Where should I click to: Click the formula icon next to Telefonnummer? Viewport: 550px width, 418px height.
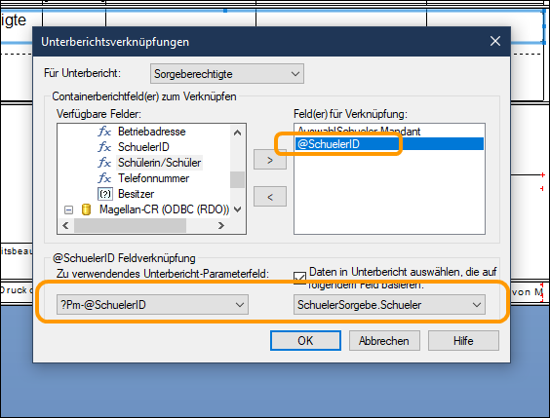click(x=104, y=178)
